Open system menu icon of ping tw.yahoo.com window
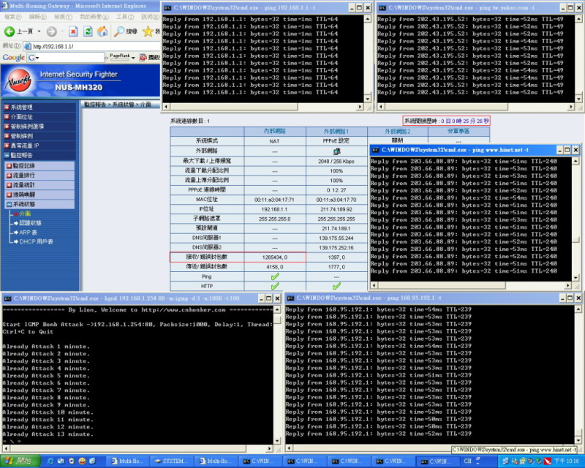This screenshot has height=468, width=585. tap(382, 8)
